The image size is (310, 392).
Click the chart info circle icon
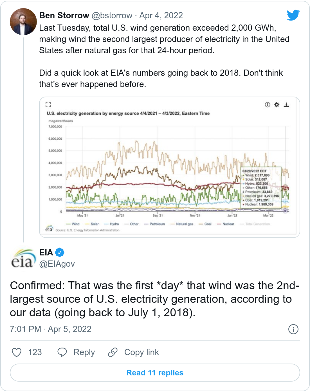pyautogui.click(x=268, y=105)
